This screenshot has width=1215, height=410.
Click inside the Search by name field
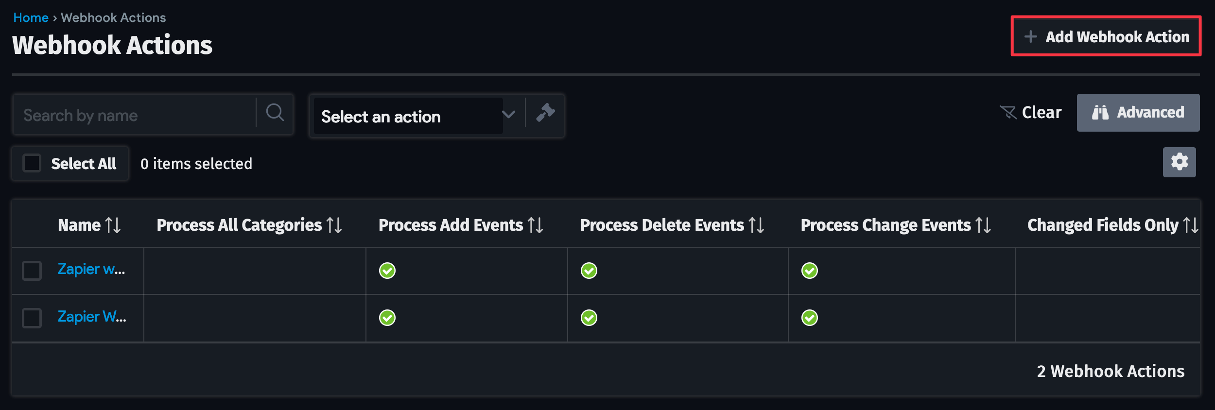coord(131,115)
